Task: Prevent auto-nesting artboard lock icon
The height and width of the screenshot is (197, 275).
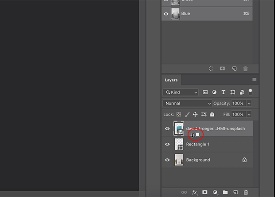Action: 204,114
